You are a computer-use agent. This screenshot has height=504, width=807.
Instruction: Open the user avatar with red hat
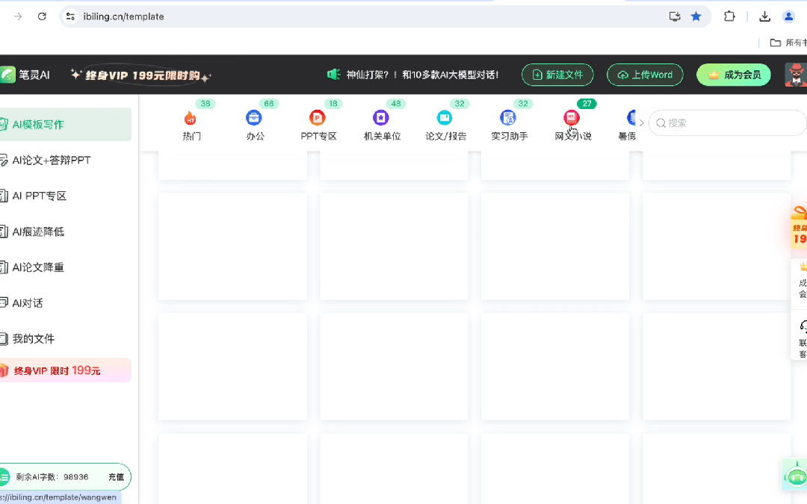(796, 75)
